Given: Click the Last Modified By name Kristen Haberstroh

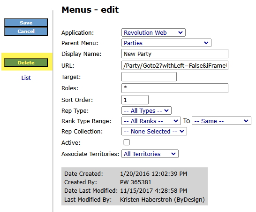Looking at the screenshot, I should click(146, 200).
